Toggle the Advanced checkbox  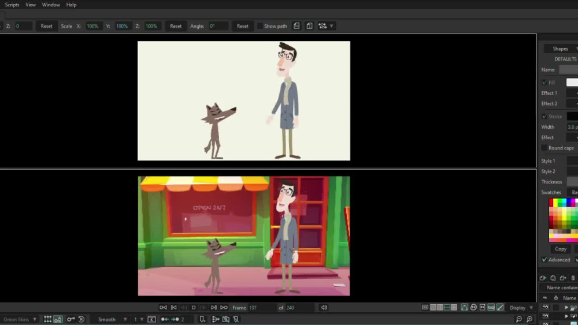coord(544,260)
